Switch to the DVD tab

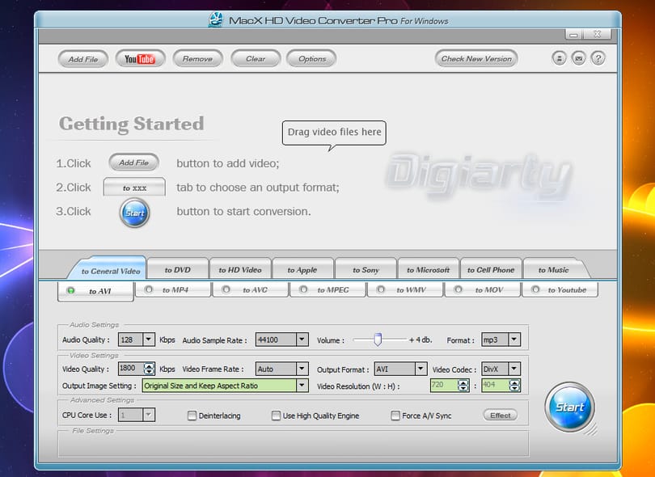[178, 269]
